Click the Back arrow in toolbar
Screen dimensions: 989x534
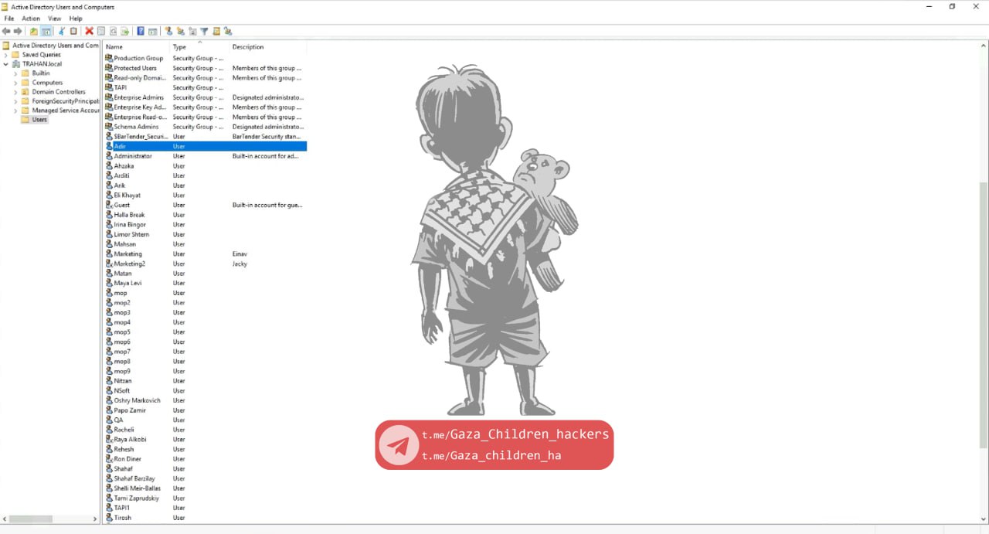(6, 32)
